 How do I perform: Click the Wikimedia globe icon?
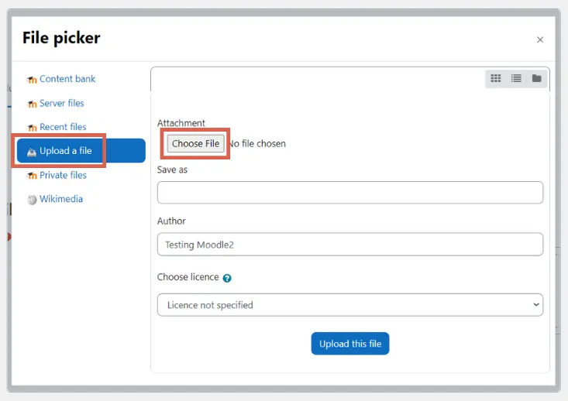click(x=32, y=200)
